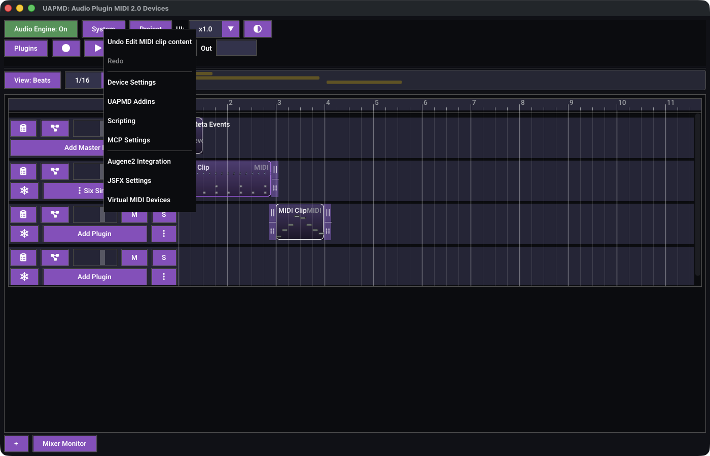
Task: Toggle the View: Beats button
Action: [x=32, y=80]
